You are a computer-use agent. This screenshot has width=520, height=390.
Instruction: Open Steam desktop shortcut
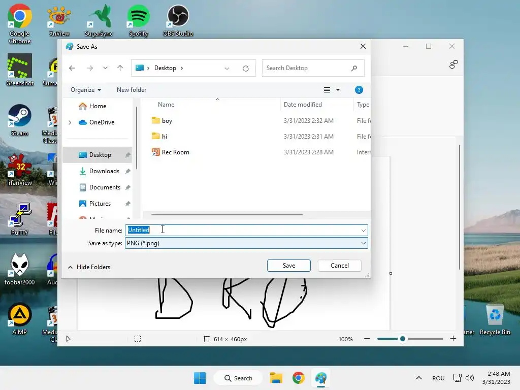pos(20,120)
